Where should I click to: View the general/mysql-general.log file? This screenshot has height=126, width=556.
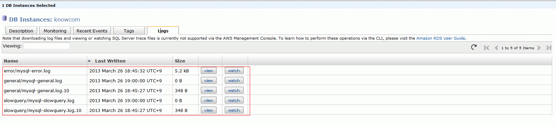209,81
